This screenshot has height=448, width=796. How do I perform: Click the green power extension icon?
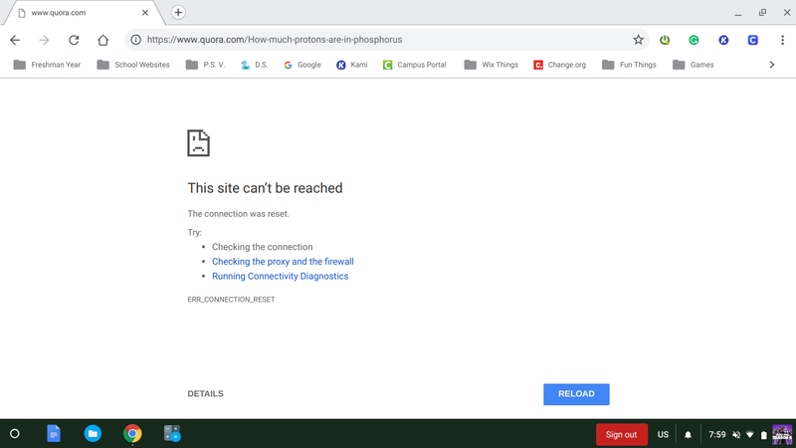coord(665,40)
